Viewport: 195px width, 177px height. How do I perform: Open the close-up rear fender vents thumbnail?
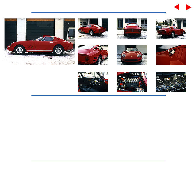pyautogui.click(x=93, y=55)
